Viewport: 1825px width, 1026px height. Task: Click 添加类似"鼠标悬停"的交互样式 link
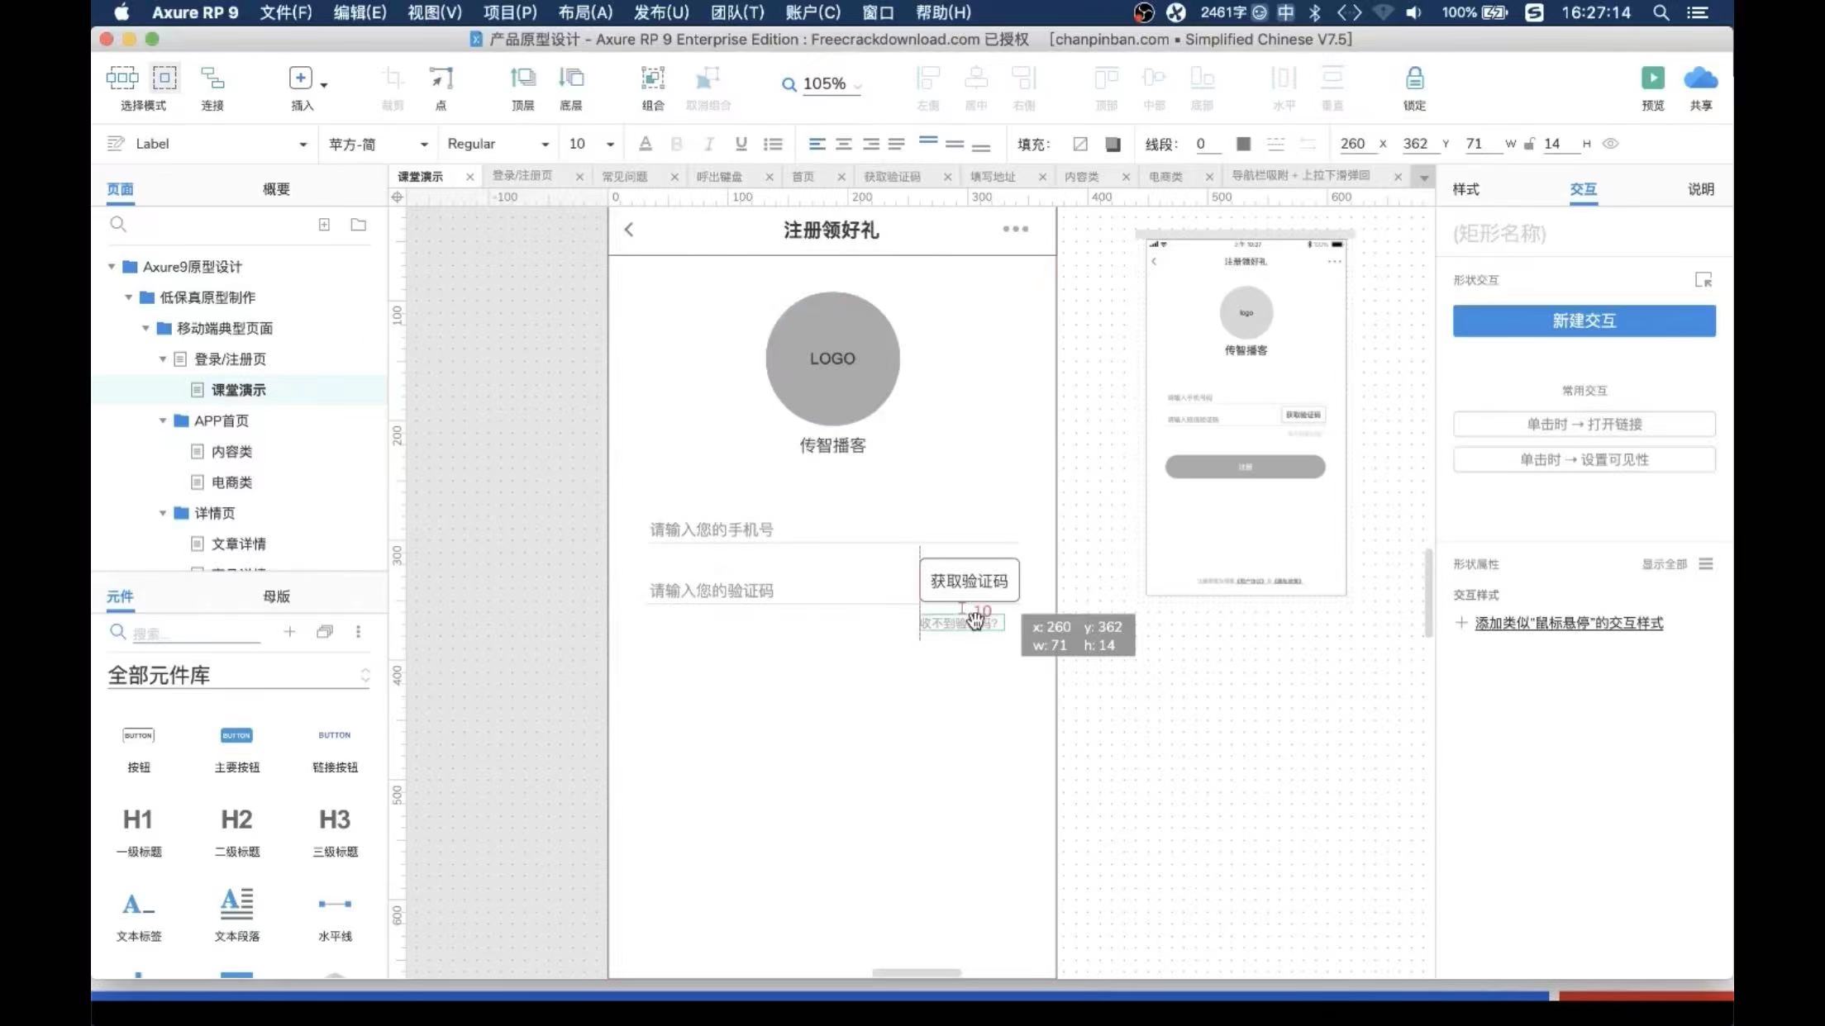[1568, 623]
